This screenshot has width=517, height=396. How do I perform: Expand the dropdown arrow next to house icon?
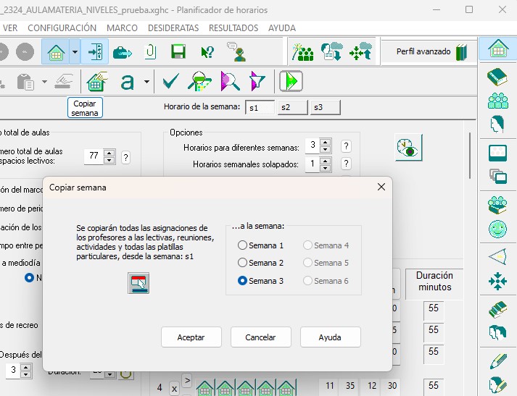tap(73, 51)
